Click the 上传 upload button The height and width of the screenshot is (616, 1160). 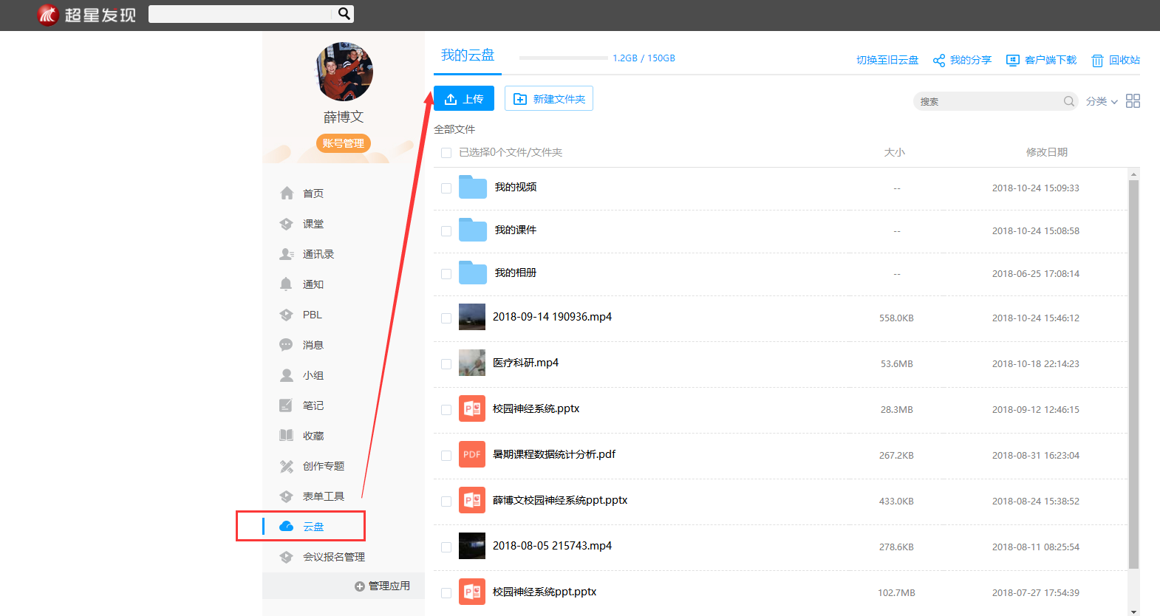pyautogui.click(x=464, y=99)
